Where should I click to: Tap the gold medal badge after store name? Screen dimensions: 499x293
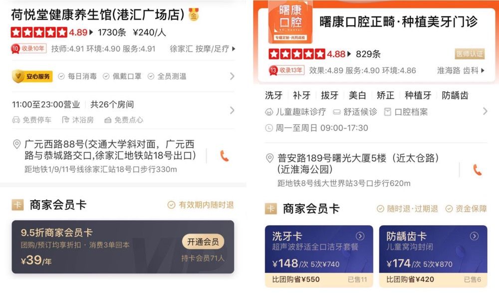[x=194, y=14]
